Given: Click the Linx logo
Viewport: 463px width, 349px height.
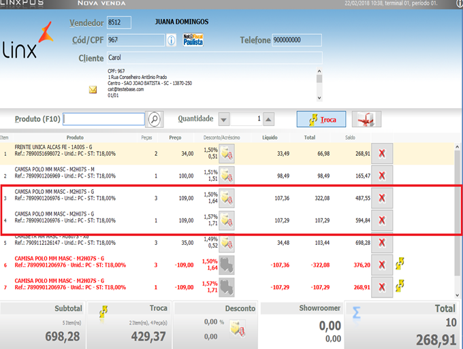Looking at the screenshot, I should point(28,40).
